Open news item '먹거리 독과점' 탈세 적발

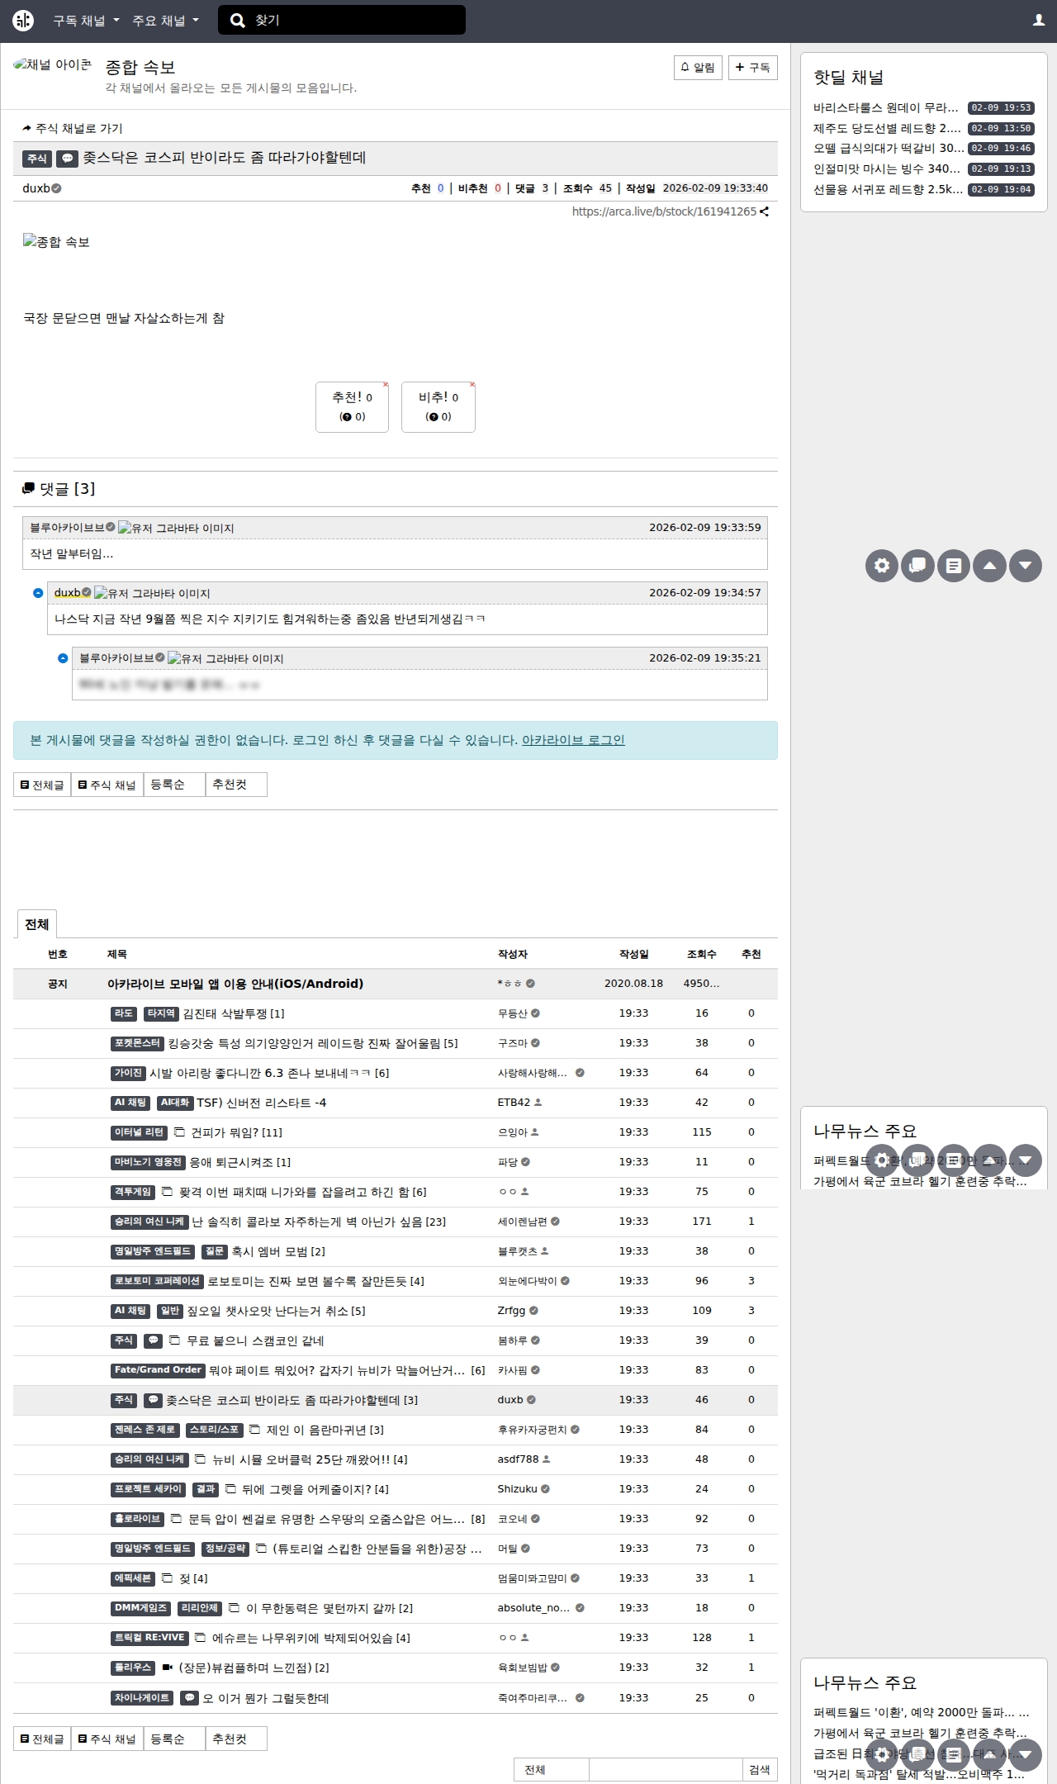919,1774
